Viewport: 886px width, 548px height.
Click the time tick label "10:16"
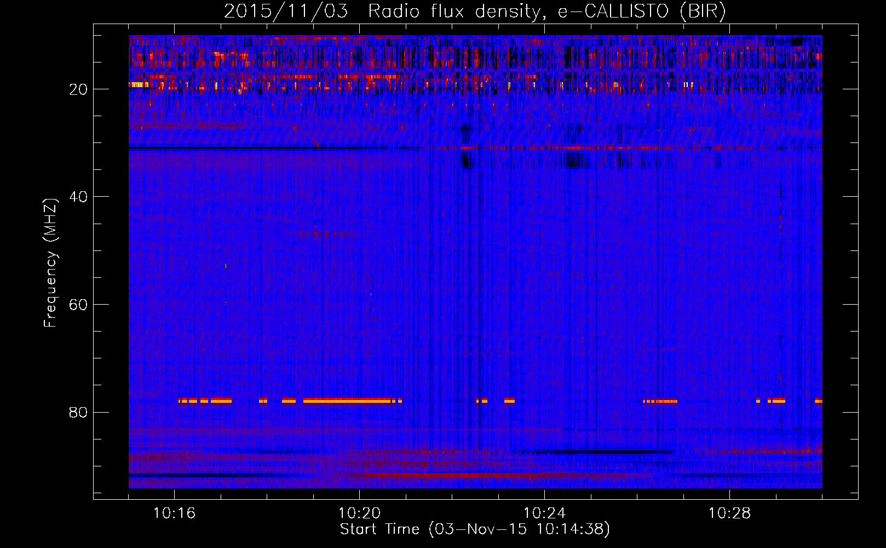(175, 513)
